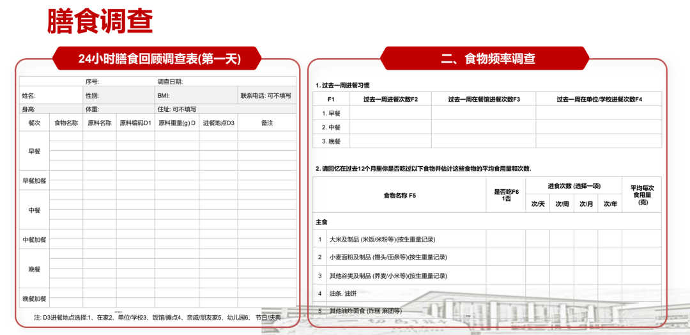The width and height of the screenshot is (690, 335).
Task: Select the 次/周 frequency column header
Action: (x=562, y=204)
